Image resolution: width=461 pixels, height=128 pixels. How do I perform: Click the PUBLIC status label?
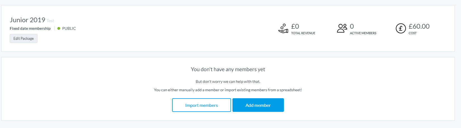pyautogui.click(x=69, y=28)
